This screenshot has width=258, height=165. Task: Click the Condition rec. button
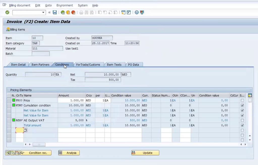[x=36, y=153]
